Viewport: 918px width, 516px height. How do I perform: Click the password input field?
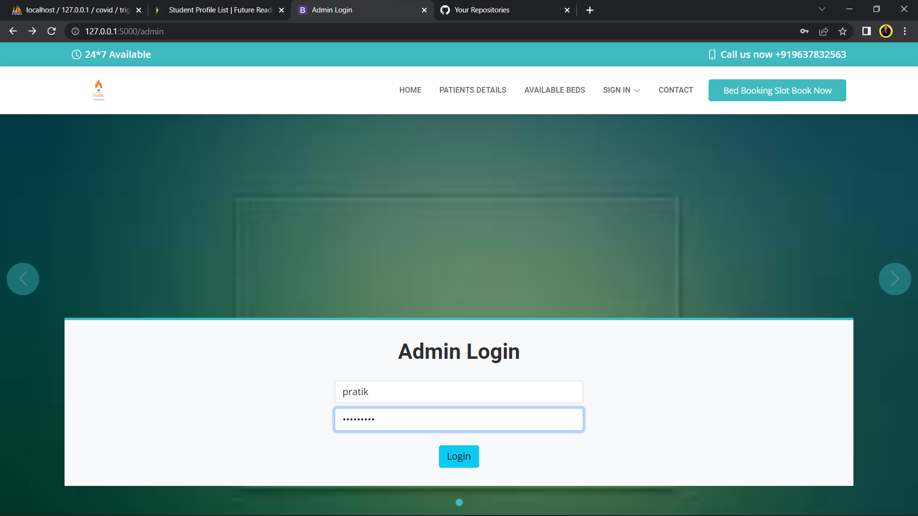459,419
